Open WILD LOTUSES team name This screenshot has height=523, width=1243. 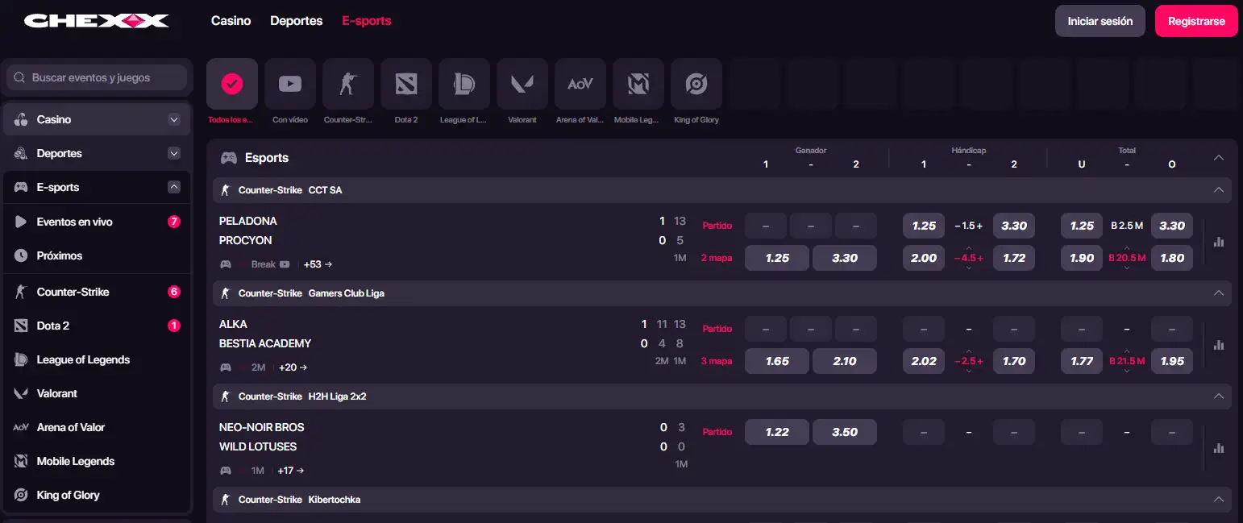(258, 446)
